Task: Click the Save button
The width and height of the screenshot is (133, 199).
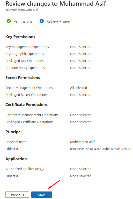Action: click(x=42, y=195)
